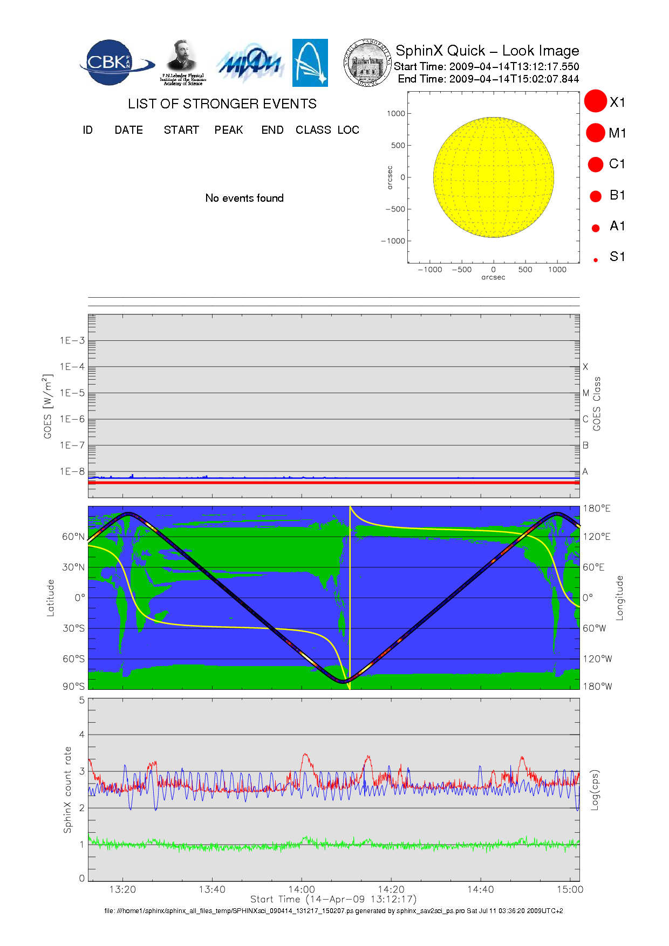Click the 14:00 time axis label
The height and width of the screenshot is (946, 669).
301,889
